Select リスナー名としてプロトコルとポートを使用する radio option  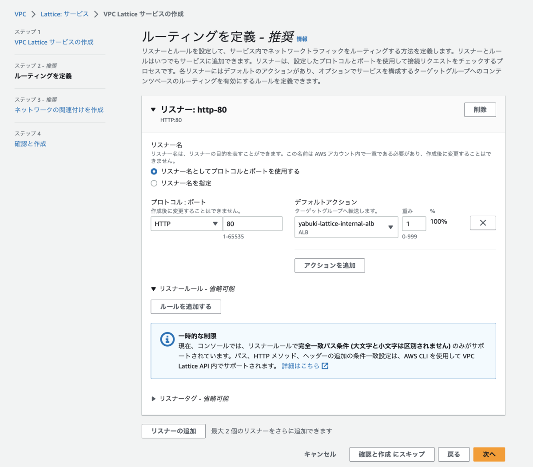click(154, 171)
